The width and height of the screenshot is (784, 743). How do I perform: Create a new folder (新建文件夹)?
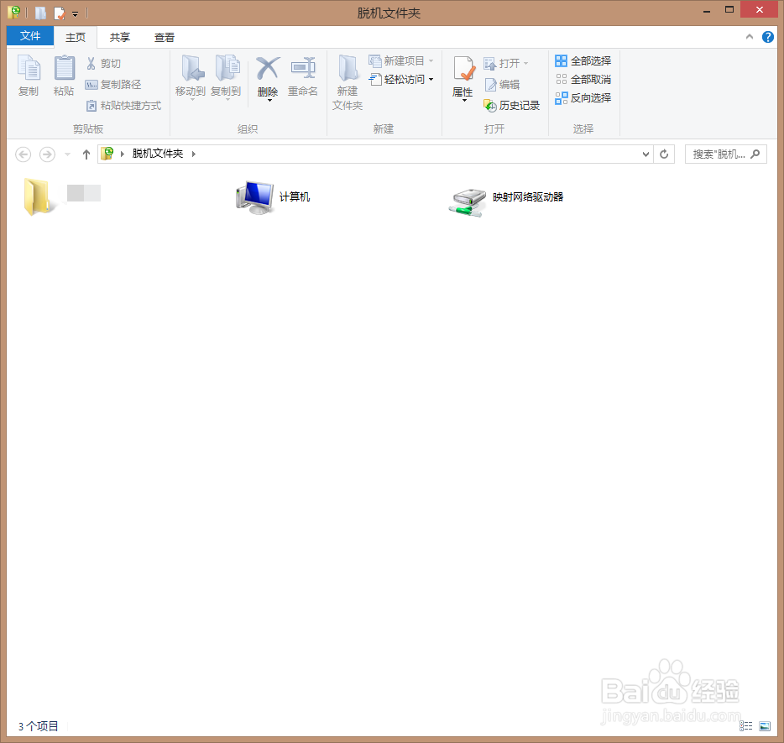[348, 82]
